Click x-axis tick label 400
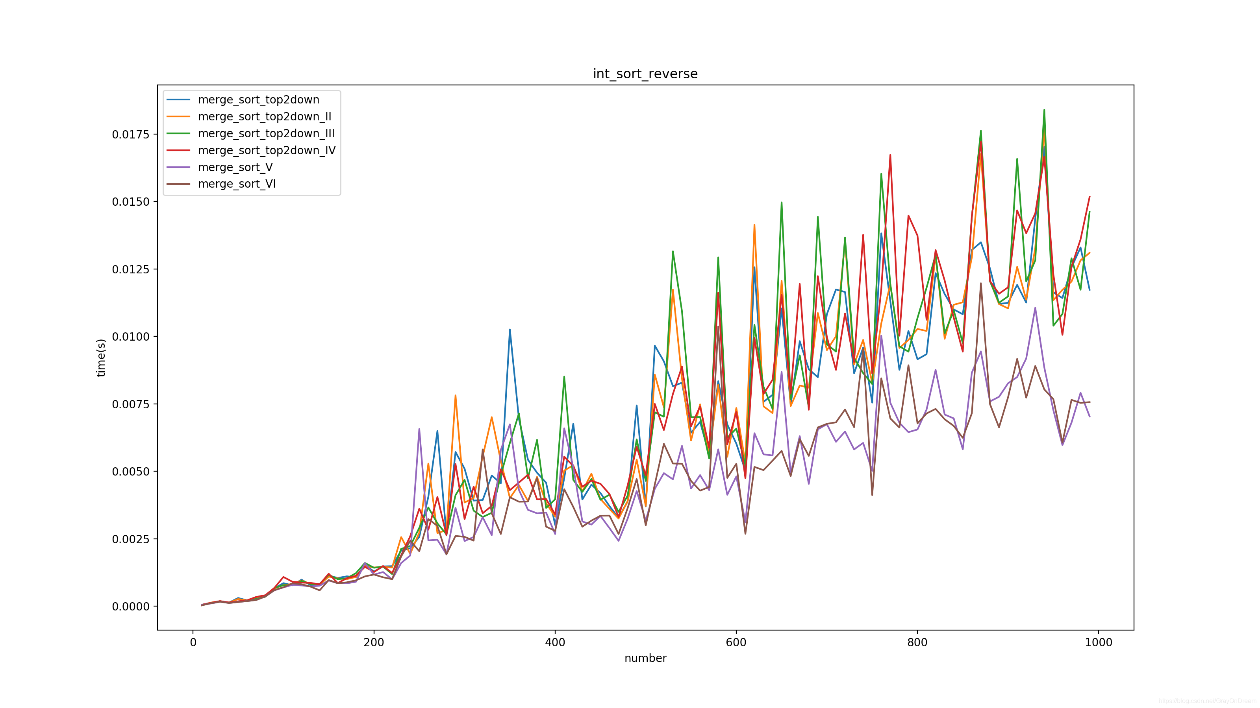The image size is (1260, 708). [555, 643]
